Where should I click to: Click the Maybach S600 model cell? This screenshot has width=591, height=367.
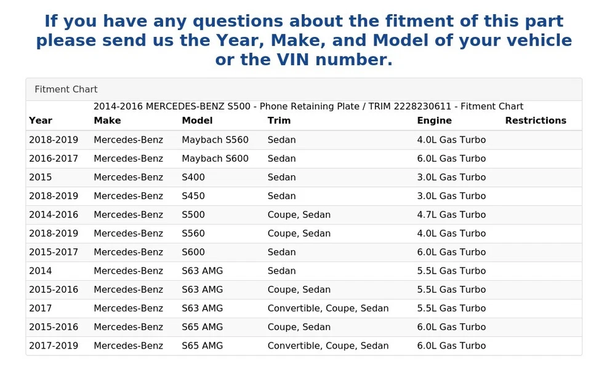point(215,159)
